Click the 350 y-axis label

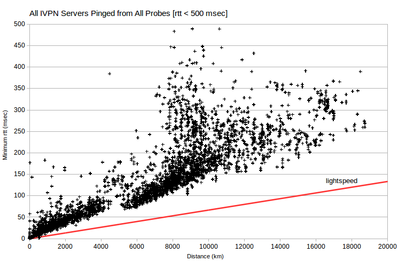pos(20,88)
